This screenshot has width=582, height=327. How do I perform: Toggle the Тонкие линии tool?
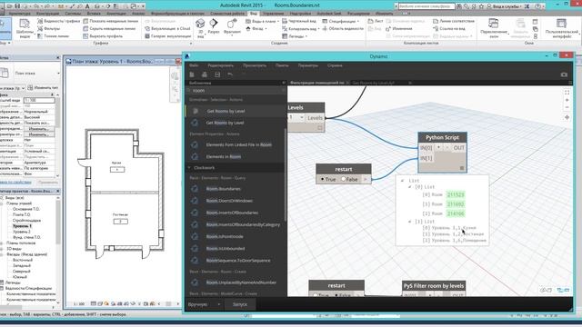coord(54,36)
